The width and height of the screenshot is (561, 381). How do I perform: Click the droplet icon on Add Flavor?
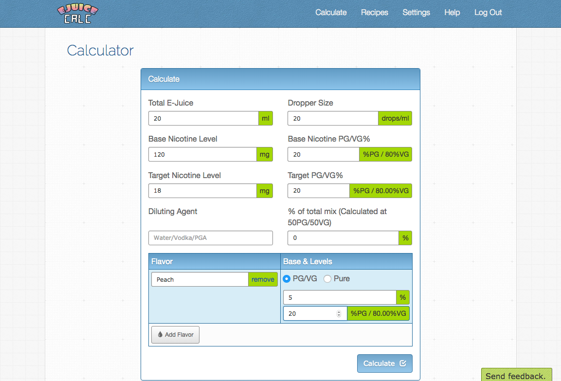[x=160, y=334]
